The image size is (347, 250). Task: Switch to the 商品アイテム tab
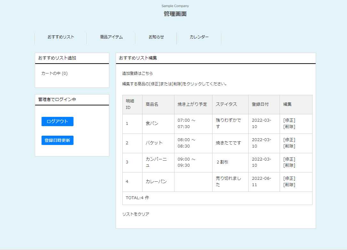(111, 37)
